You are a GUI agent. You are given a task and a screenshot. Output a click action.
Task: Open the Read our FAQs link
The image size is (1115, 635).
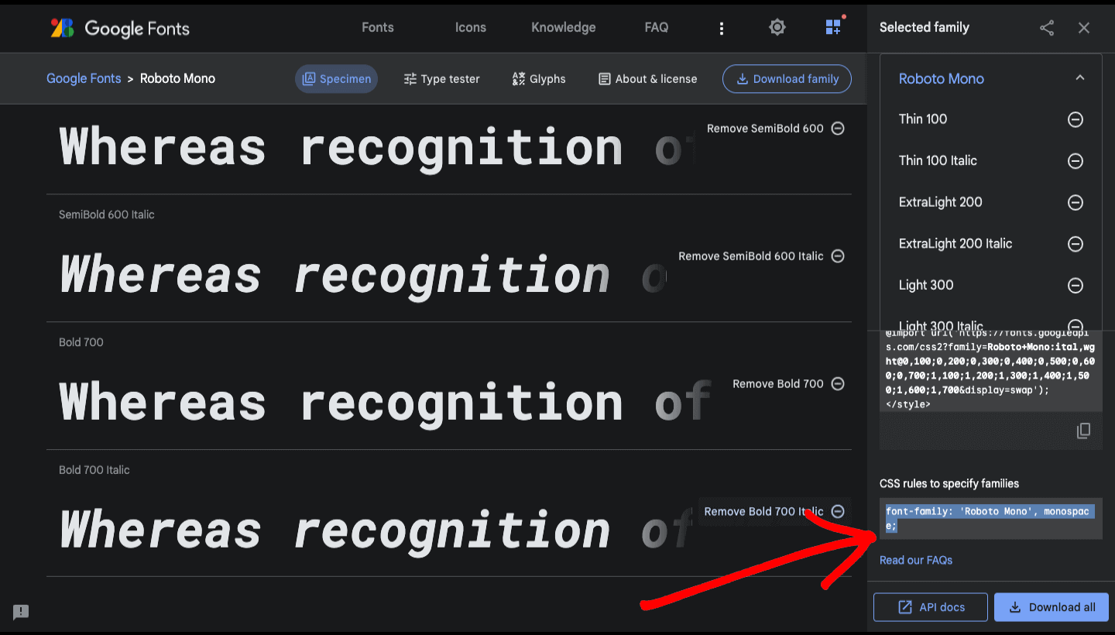pyautogui.click(x=916, y=560)
